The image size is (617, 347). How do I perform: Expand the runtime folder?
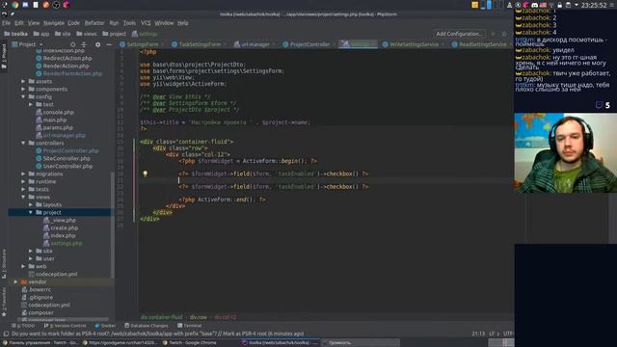(x=23, y=182)
